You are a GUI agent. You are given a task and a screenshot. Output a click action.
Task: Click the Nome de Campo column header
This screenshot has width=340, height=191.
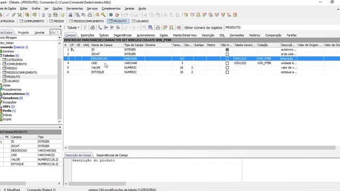pos(107,45)
